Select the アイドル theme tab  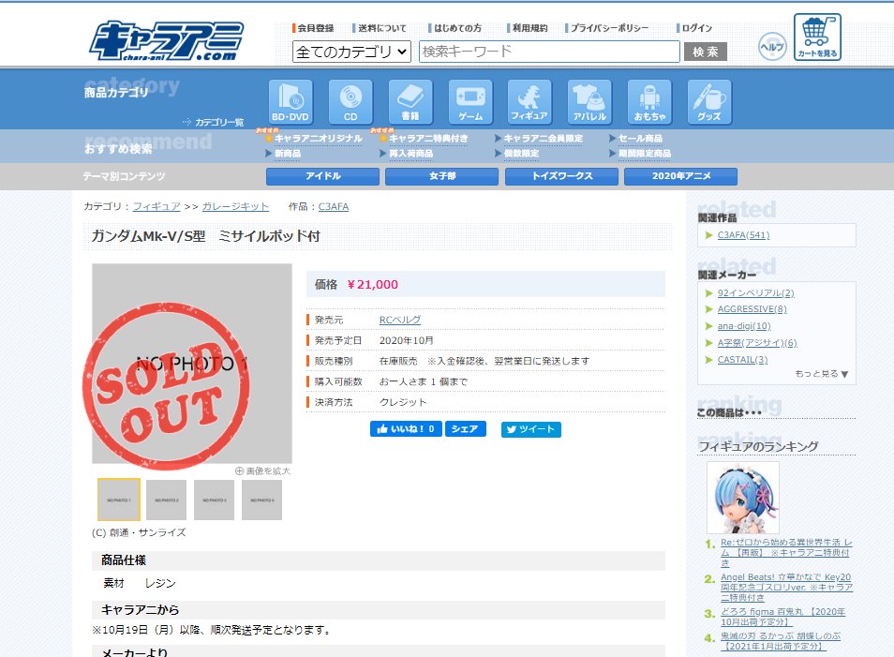322,176
